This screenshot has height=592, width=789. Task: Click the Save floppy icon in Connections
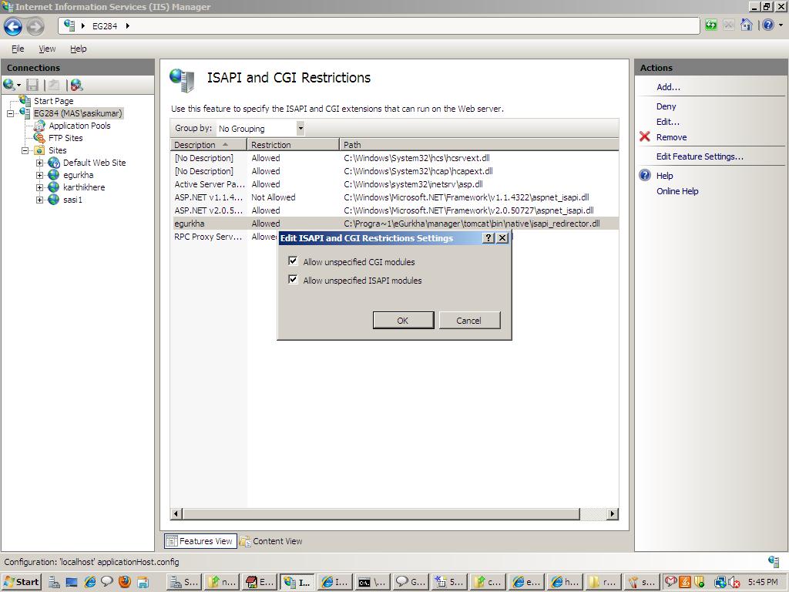click(x=32, y=85)
